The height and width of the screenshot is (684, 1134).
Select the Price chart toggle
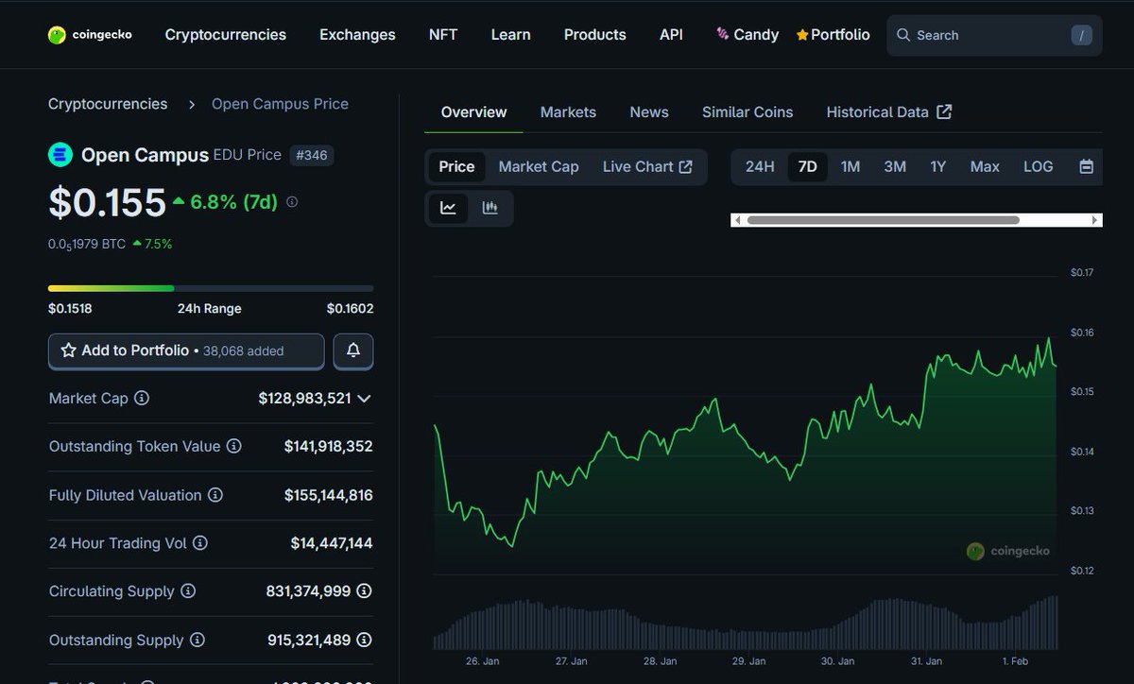456,166
